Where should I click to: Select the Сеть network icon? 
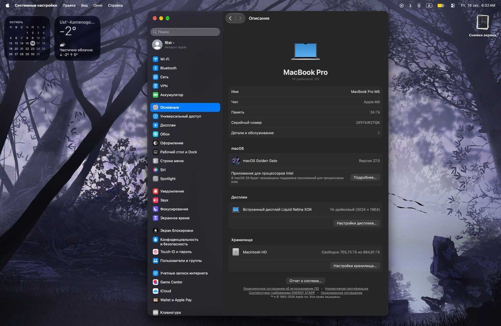[x=155, y=77]
